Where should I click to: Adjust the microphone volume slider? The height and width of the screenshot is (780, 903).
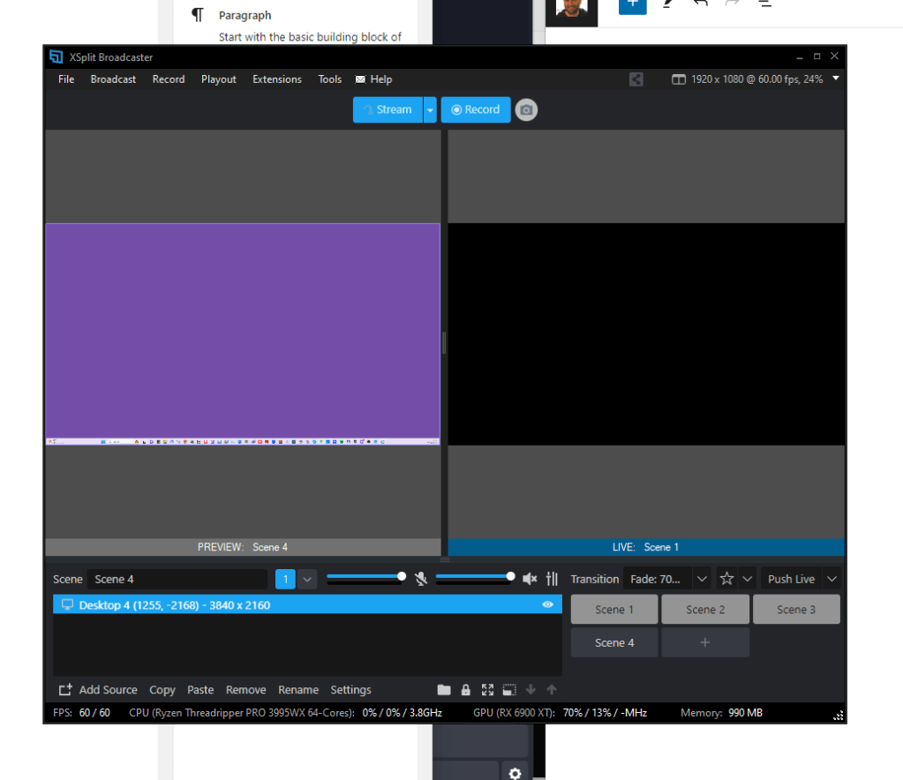(366, 577)
